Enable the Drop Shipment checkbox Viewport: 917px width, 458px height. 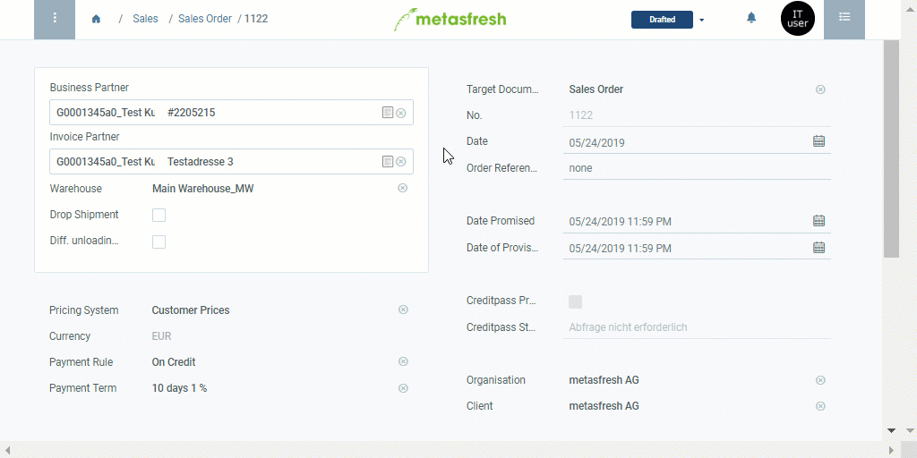coord(159,215)
